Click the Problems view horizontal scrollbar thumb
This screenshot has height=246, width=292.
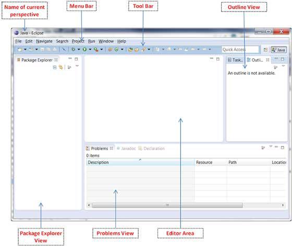tap(167, 205)
